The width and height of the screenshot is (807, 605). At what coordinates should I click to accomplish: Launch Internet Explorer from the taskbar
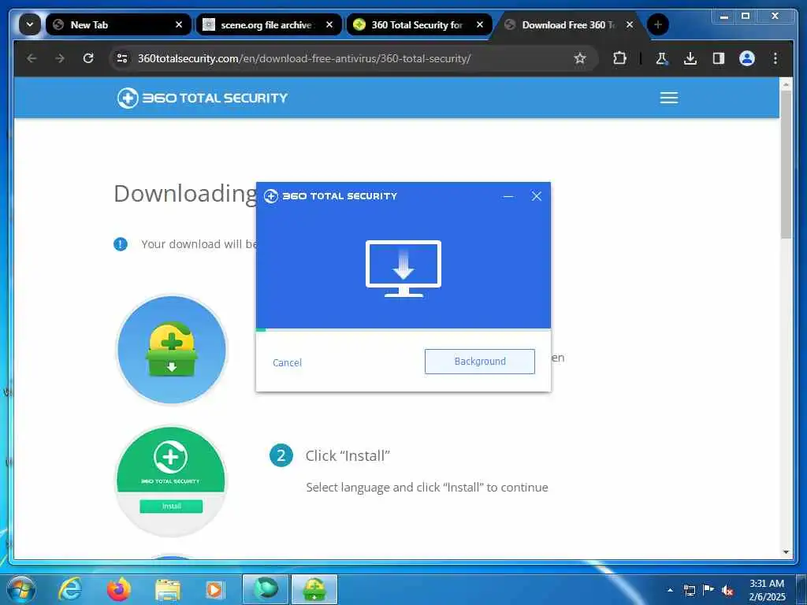click(69, 589)
